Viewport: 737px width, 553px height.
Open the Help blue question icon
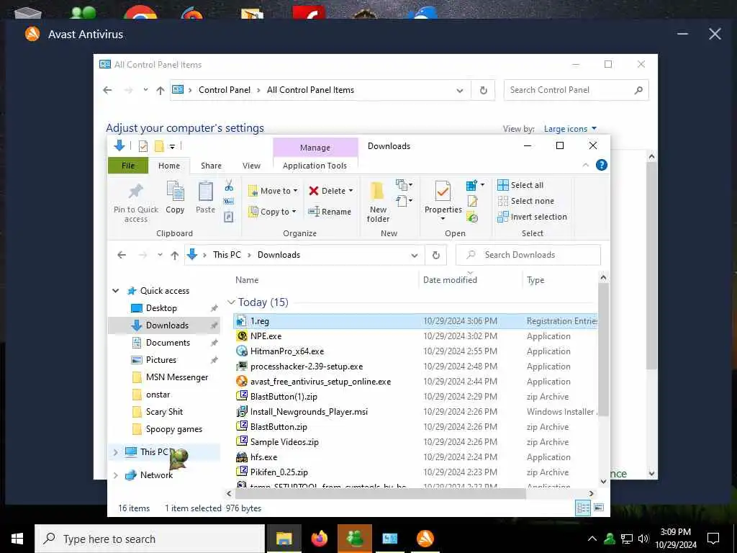coord(601,165)
